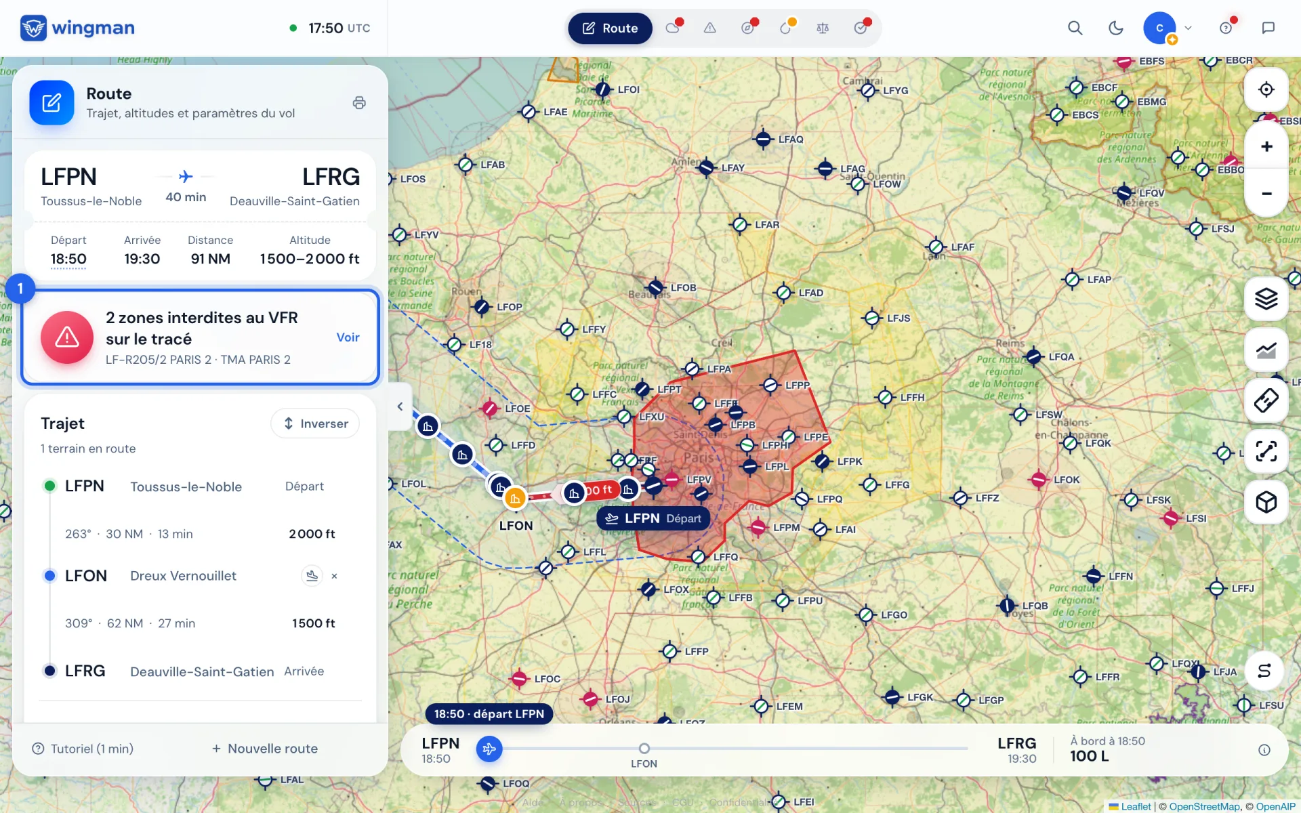1301x813 pixels.
Task: Open the weather cloud tab
Action: click(673, 28)
